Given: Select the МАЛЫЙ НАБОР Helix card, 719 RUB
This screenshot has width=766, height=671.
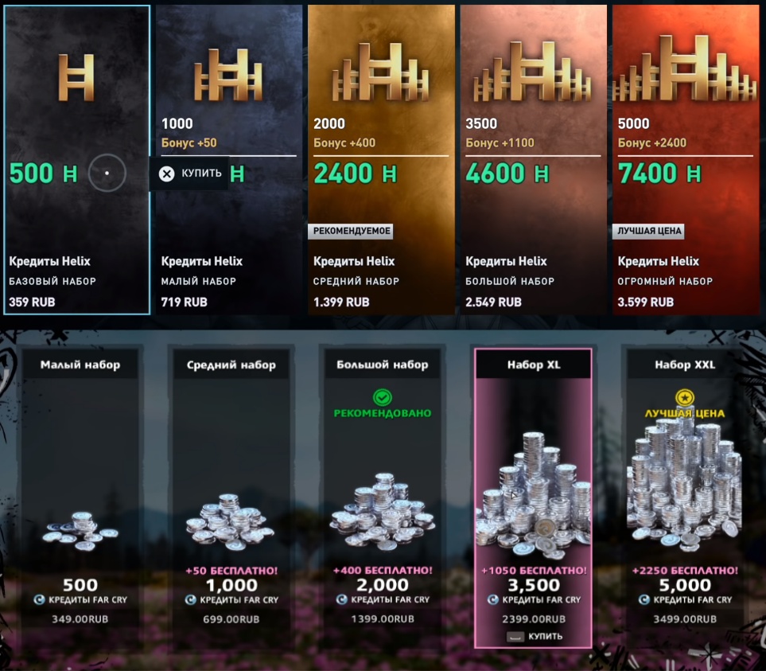Looking at the screenshot, I should (228, 160).
